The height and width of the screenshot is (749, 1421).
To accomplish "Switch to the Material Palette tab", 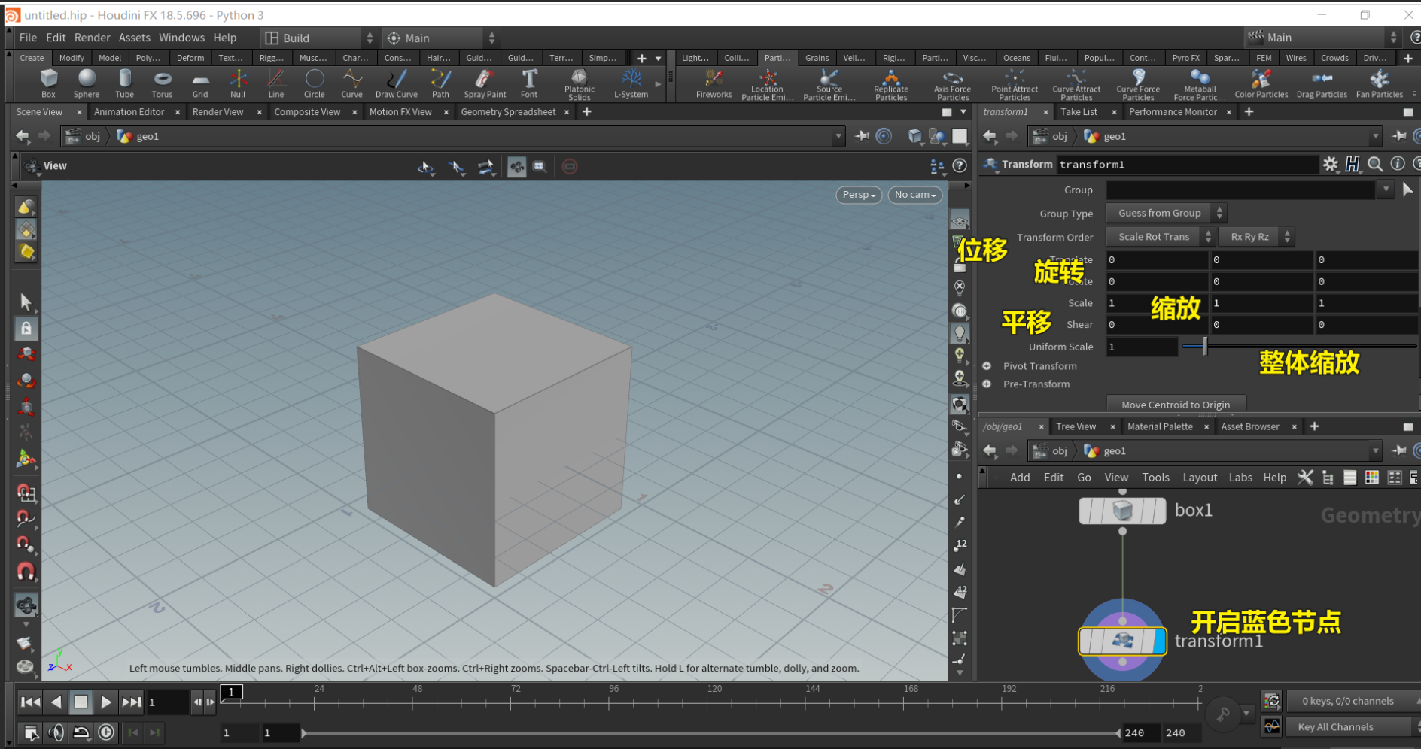I will tap(1160, 426).
